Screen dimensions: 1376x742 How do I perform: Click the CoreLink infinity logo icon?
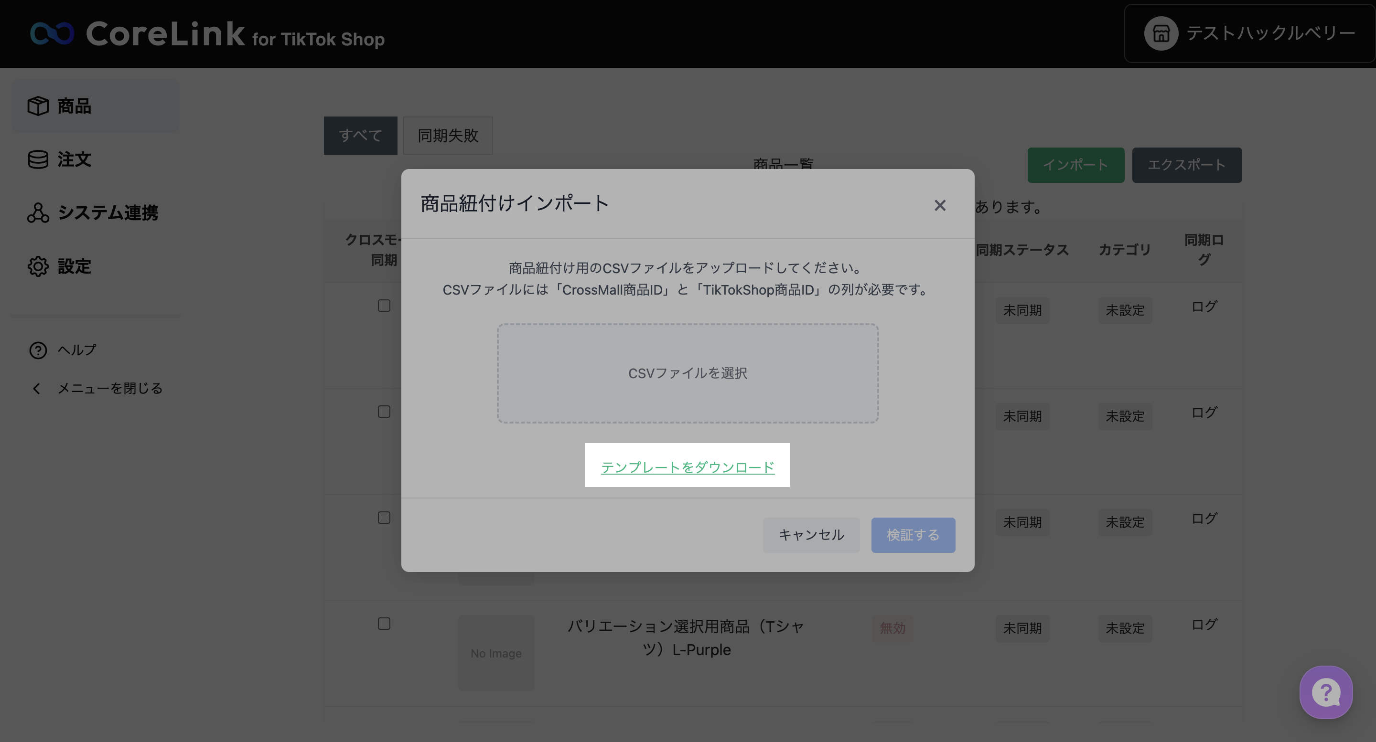point(52,33)
